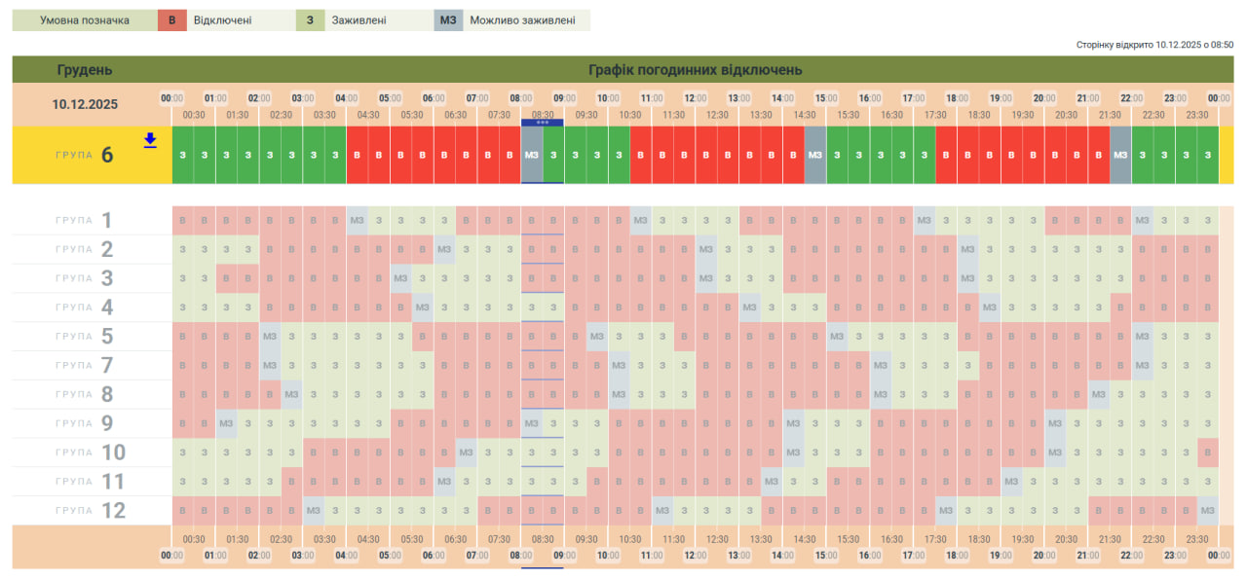Click the "Графік погодинних відключень" title
The image size is (1247, 579).
[x=695, y=70]
